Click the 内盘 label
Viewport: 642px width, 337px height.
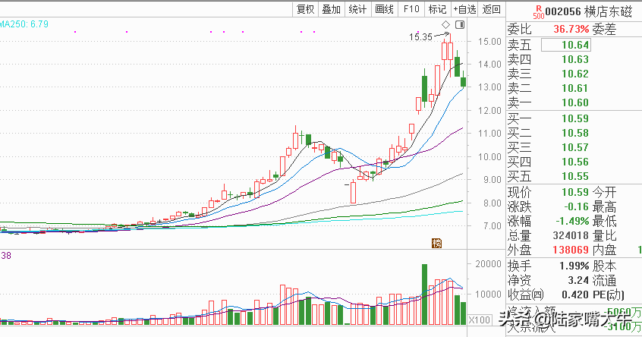(x=604, y=250)
